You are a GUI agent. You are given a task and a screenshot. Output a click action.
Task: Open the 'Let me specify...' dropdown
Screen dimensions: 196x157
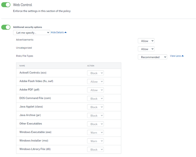[x=32, y=32]
